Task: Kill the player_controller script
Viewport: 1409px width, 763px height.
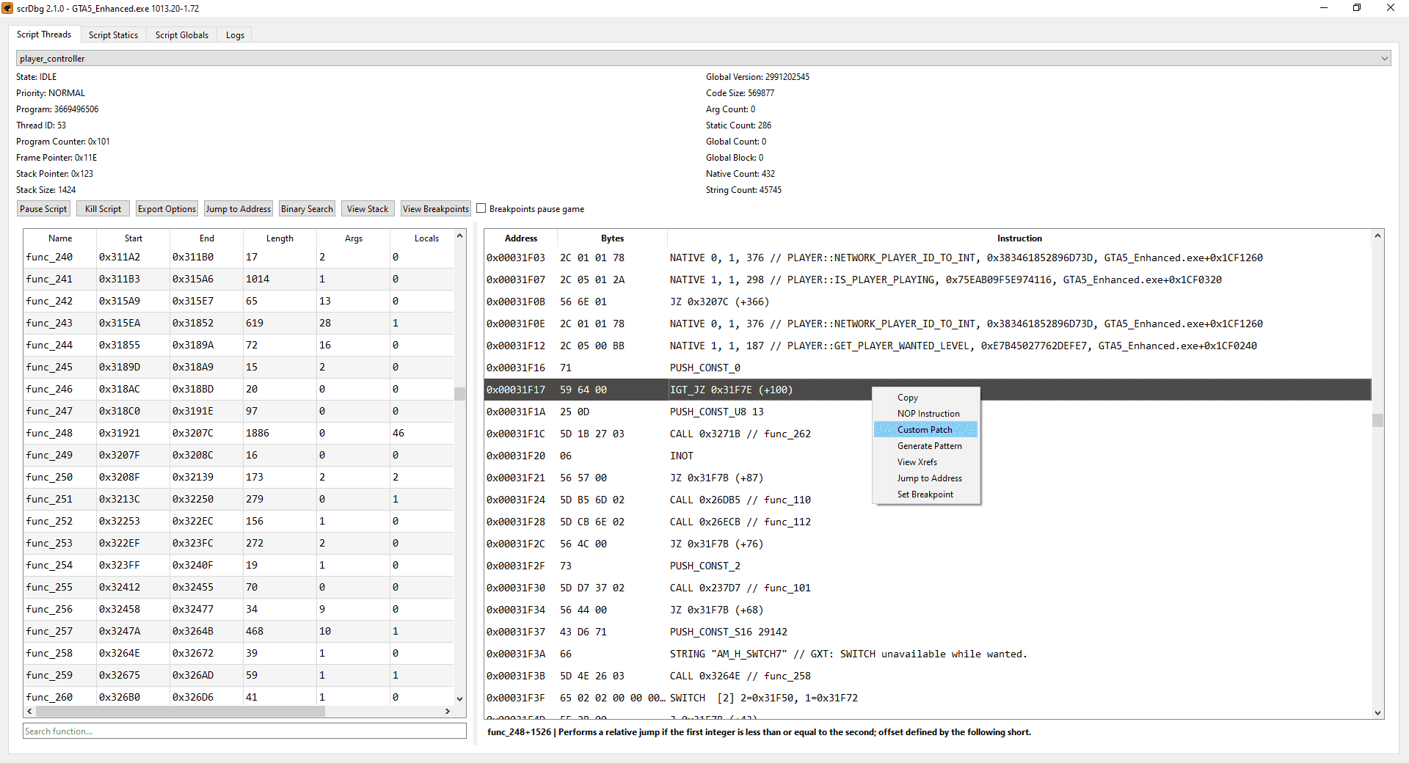Action: click(102, 208)
